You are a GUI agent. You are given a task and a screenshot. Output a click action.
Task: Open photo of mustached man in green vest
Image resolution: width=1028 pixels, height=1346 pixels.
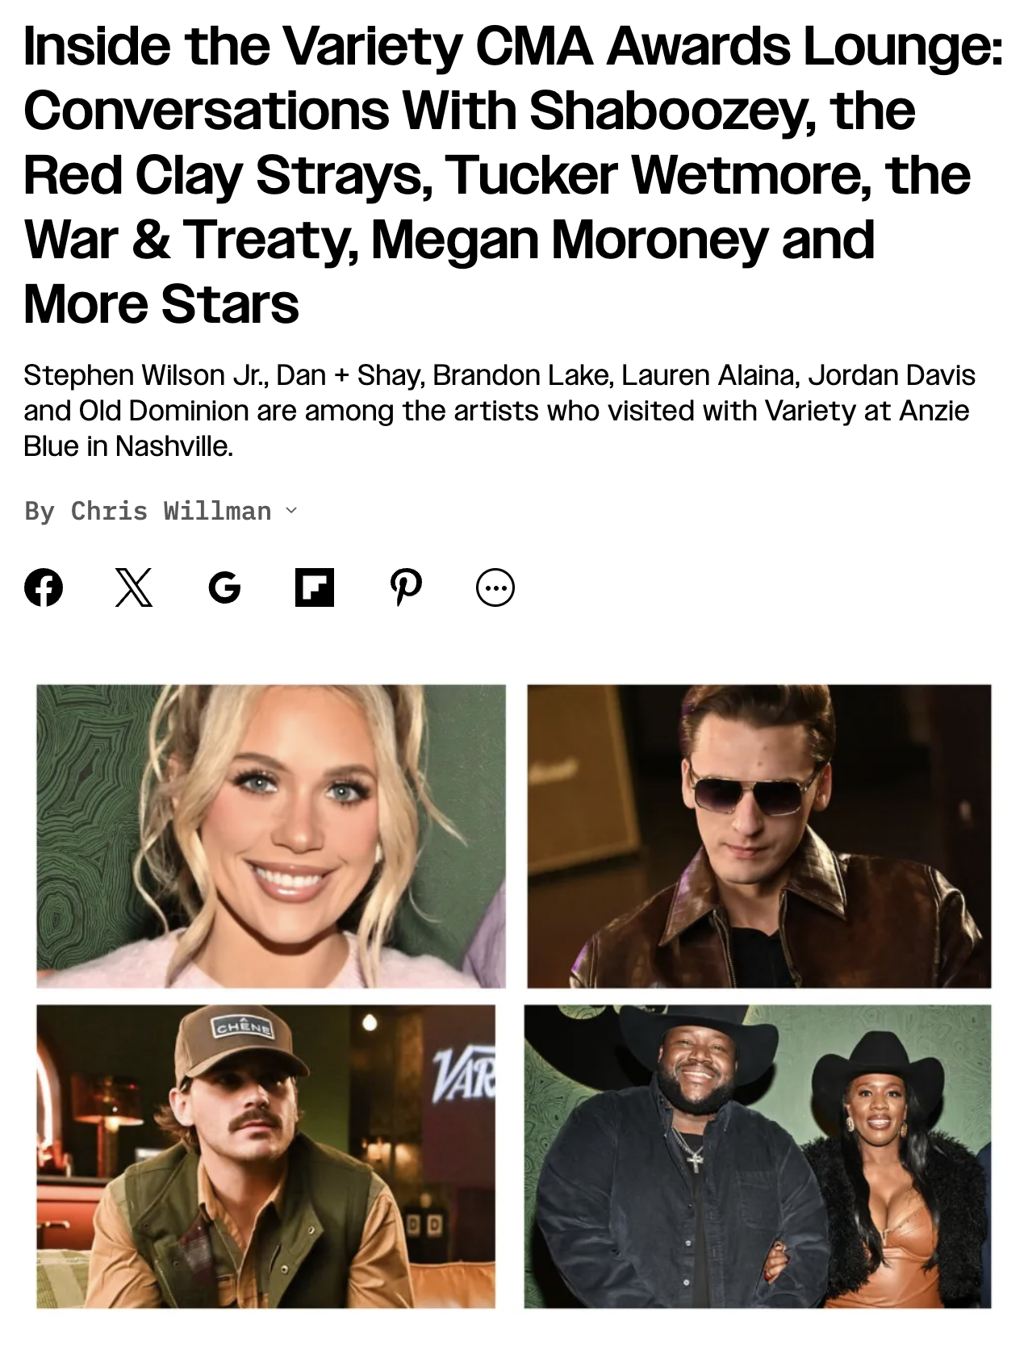(x=265, y=1156)
